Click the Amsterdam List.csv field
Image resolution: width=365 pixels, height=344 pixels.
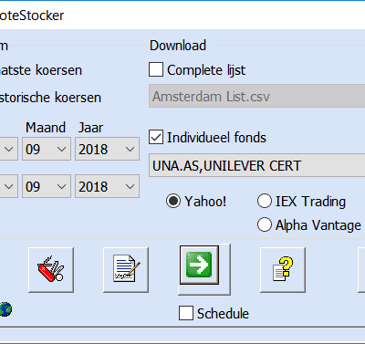point(257,96)
